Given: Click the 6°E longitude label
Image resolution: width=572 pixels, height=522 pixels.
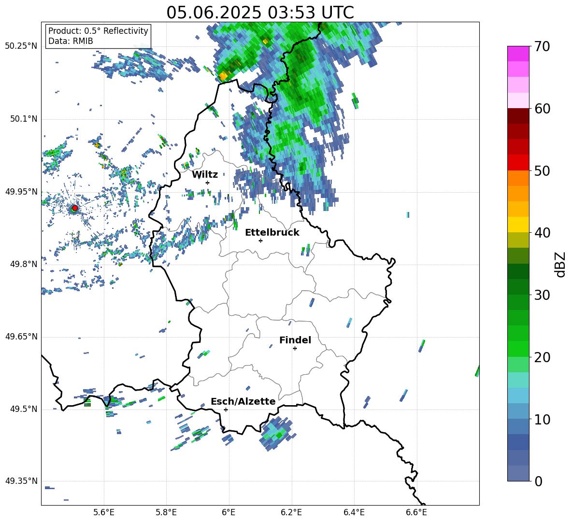Looking at the screenshot, I should [x=229, y=512].
